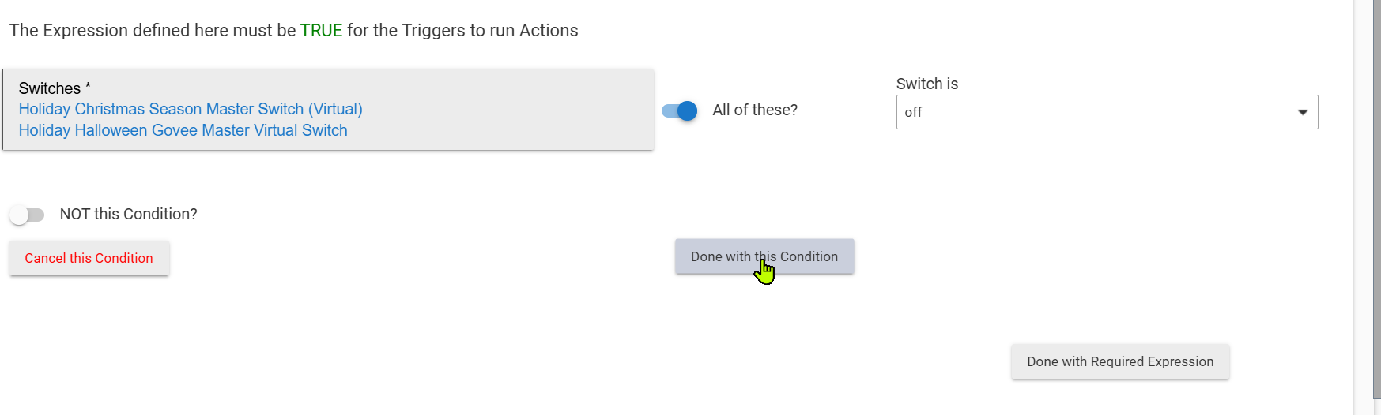Click the gray track of the NOT toggle
Viewport: 1381px width, 415px height.
(x=36, y=215)
